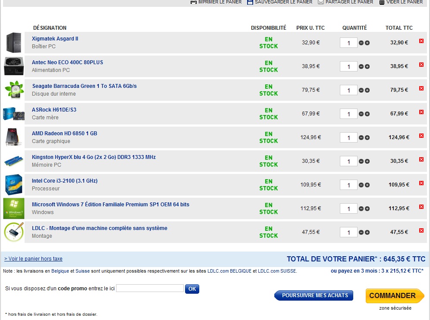
Task: Decrease quantity of Seagate Barracuda Green
Action: [x=361, y=90]
